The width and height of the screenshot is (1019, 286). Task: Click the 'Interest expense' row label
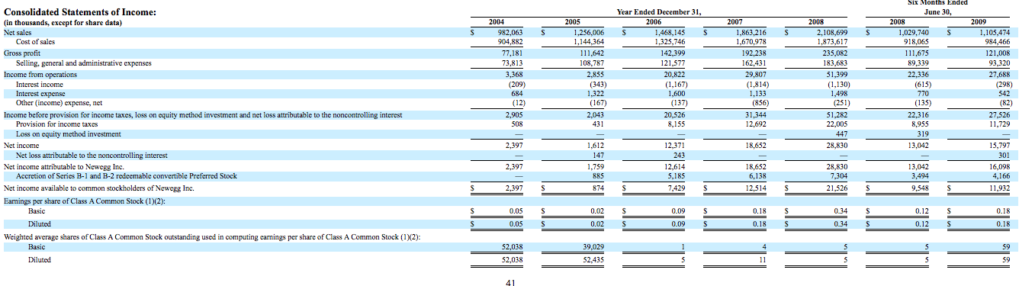[40, 93]
